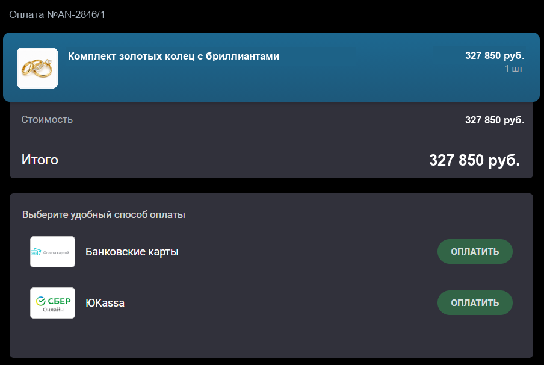This screenshot has width=544, height=365.
Task: Click heading Выберите удобный способ оплаты
Action: click(x=104, y=214)
